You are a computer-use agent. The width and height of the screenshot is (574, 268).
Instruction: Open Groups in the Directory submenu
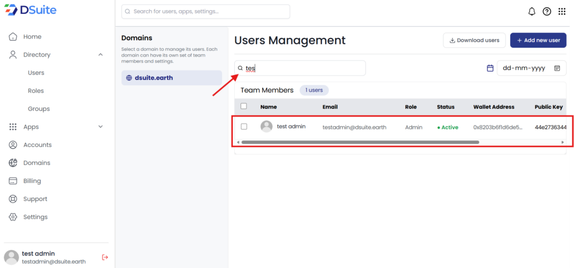click(39, 109)
